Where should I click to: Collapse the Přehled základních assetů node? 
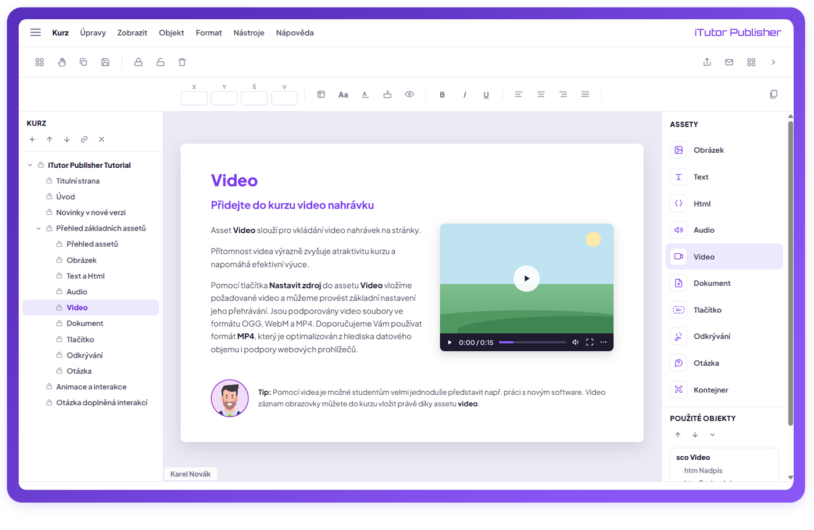[x=38, y=229]
